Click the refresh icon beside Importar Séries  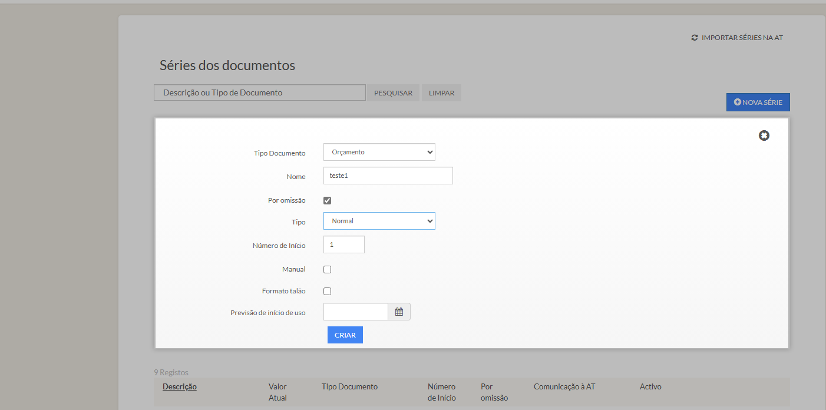click(695, 38)
